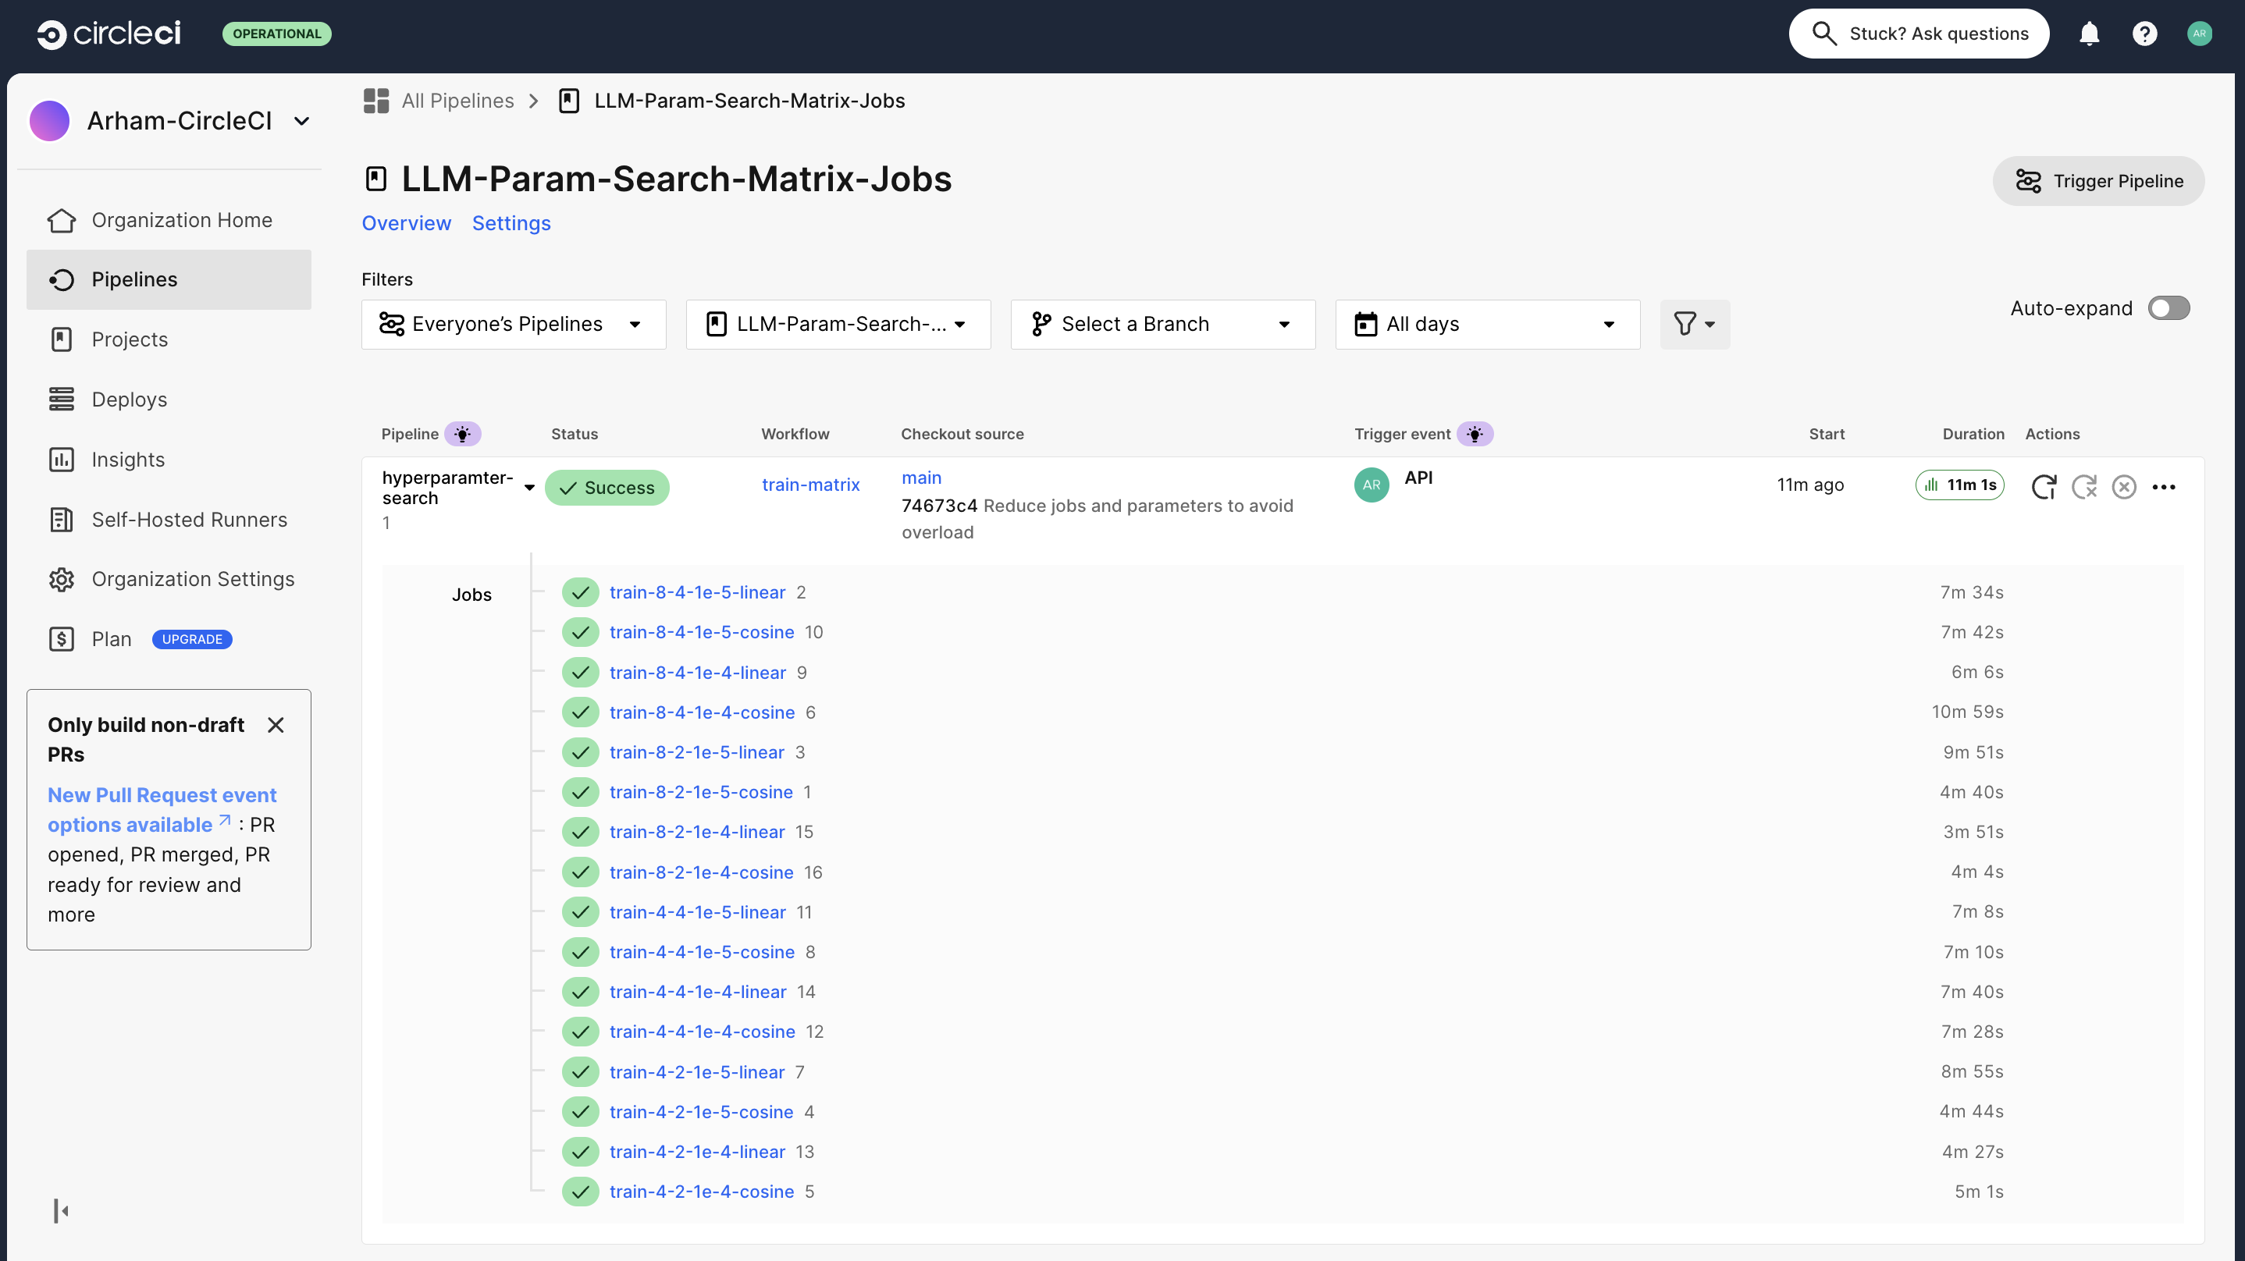Open the Everyone's Pipelines dropdown

(512, 323)
